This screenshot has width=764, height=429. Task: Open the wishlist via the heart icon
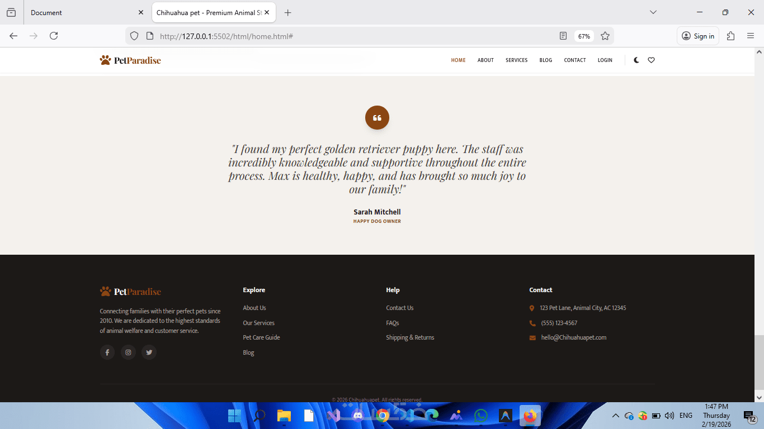pos(651,60)
